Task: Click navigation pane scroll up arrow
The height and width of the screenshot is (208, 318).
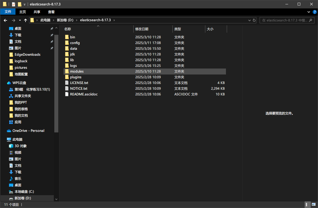Action: [56, 28]
